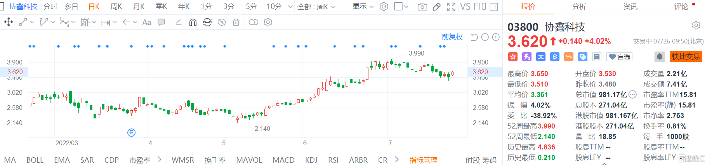Delete drawings with the trash icon
Viewport: 707px width, 165px height.
coord(236,22)
